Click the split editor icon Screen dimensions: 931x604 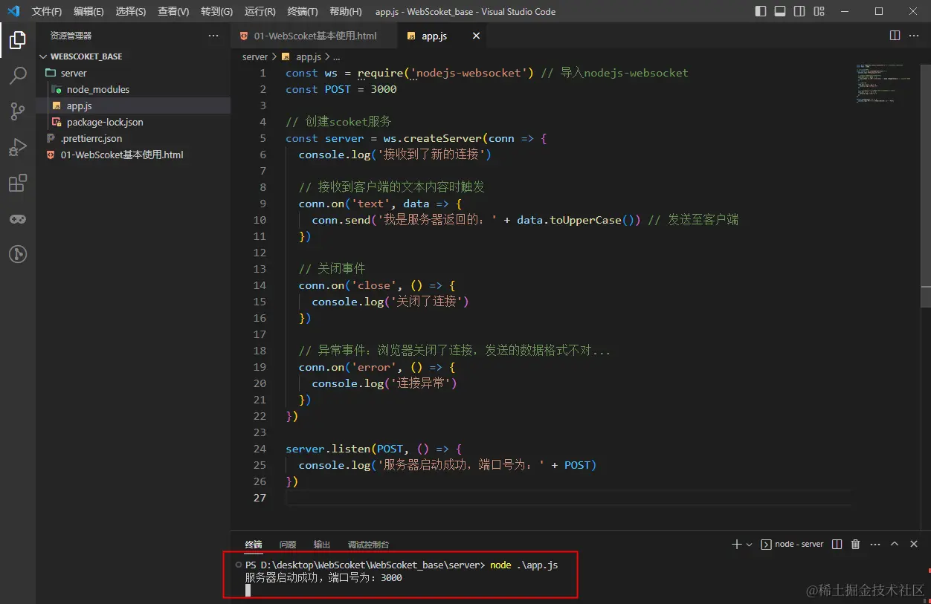pos(895,36)
